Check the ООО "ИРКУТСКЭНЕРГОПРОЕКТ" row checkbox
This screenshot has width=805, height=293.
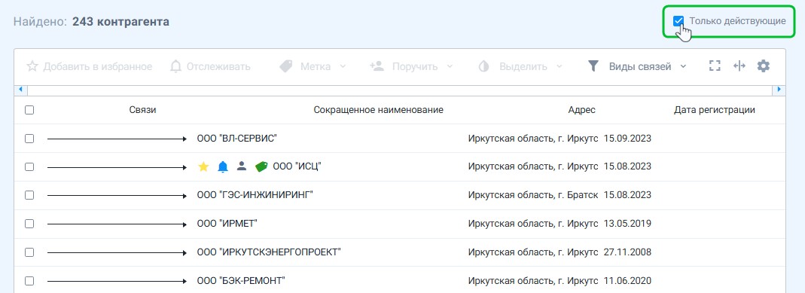click(29, 252)
